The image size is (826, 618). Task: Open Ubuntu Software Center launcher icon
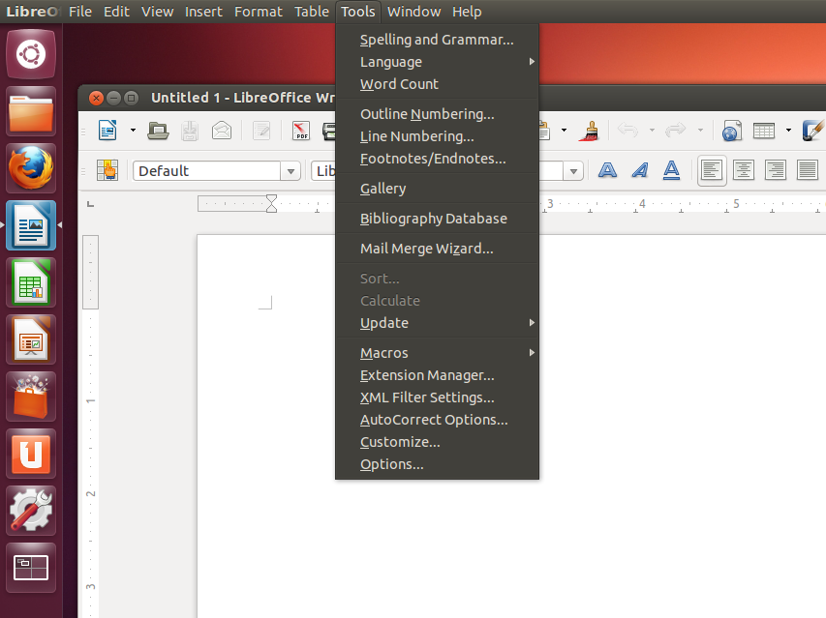(31, 397)
